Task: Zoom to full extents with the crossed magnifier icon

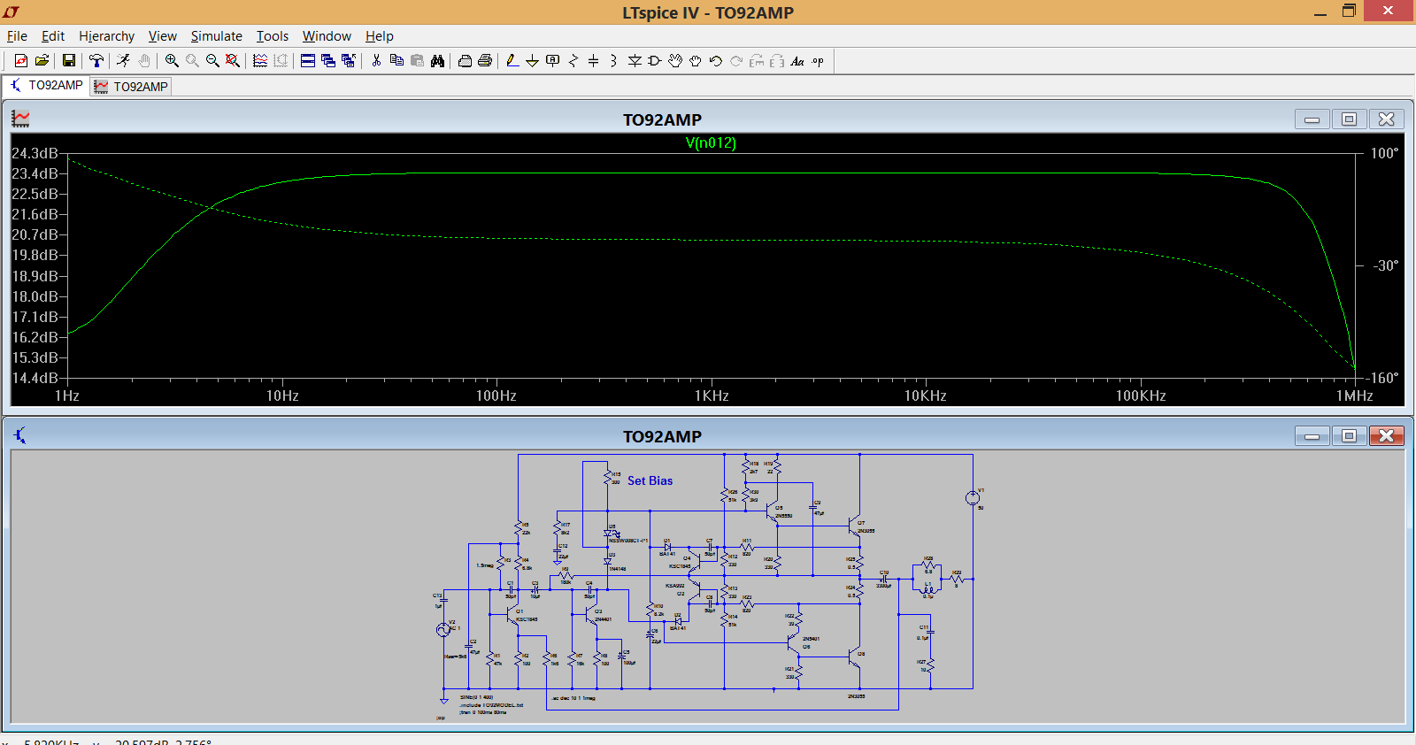Action: tap(232, 61)
